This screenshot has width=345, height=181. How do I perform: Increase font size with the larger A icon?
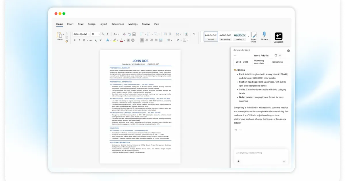(103, 34)
